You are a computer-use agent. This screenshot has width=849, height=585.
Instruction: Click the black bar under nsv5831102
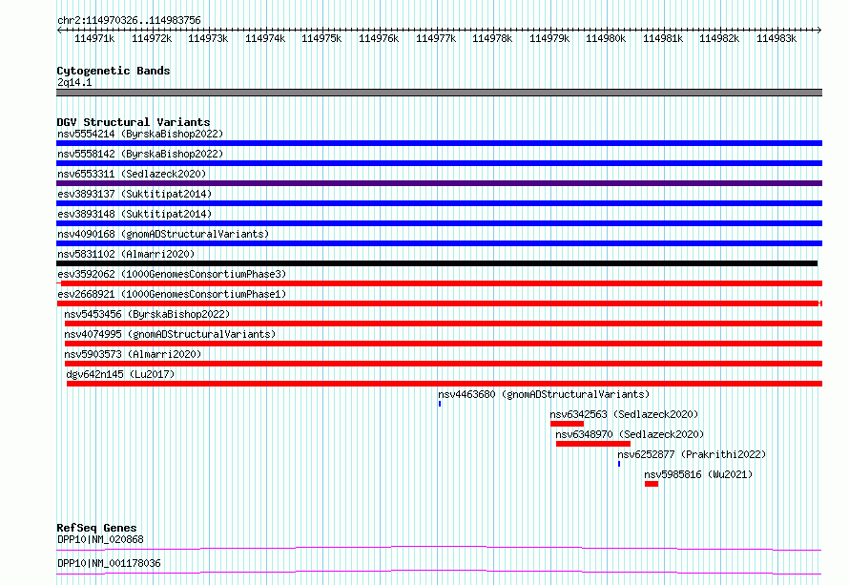(x=437, y=263)
